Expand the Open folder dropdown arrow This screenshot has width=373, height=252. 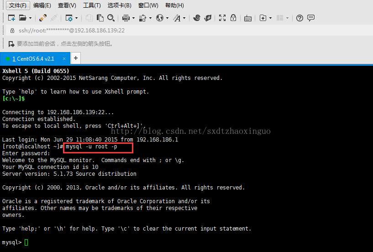coord(30,18)
